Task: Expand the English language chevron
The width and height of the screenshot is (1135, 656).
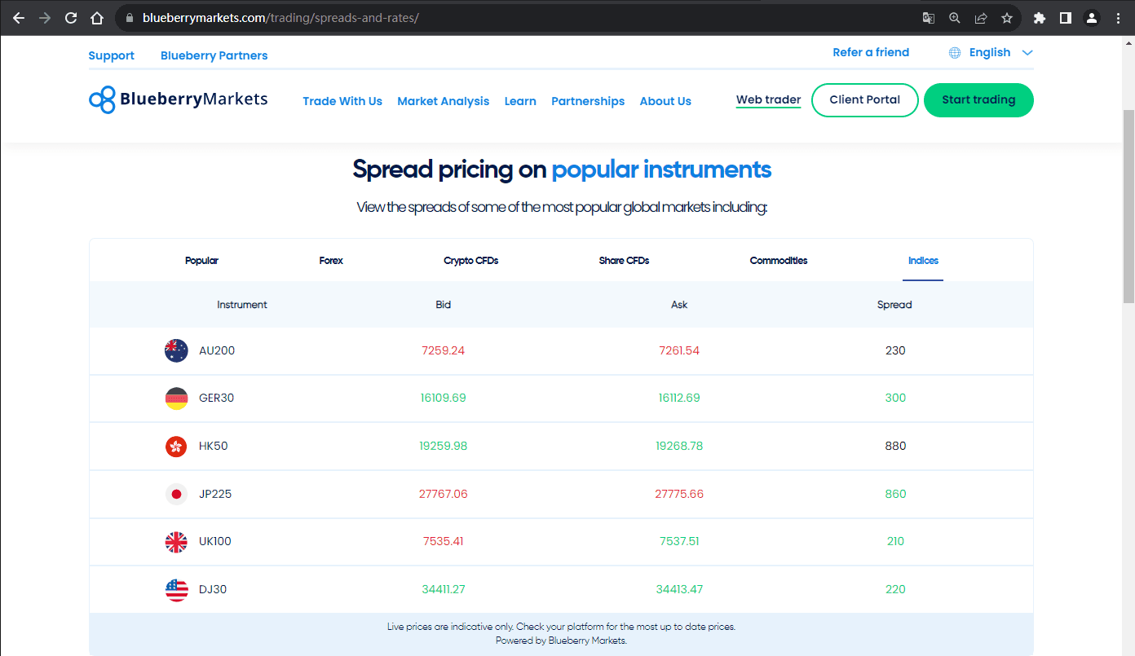Action: tap(1027, 52)
